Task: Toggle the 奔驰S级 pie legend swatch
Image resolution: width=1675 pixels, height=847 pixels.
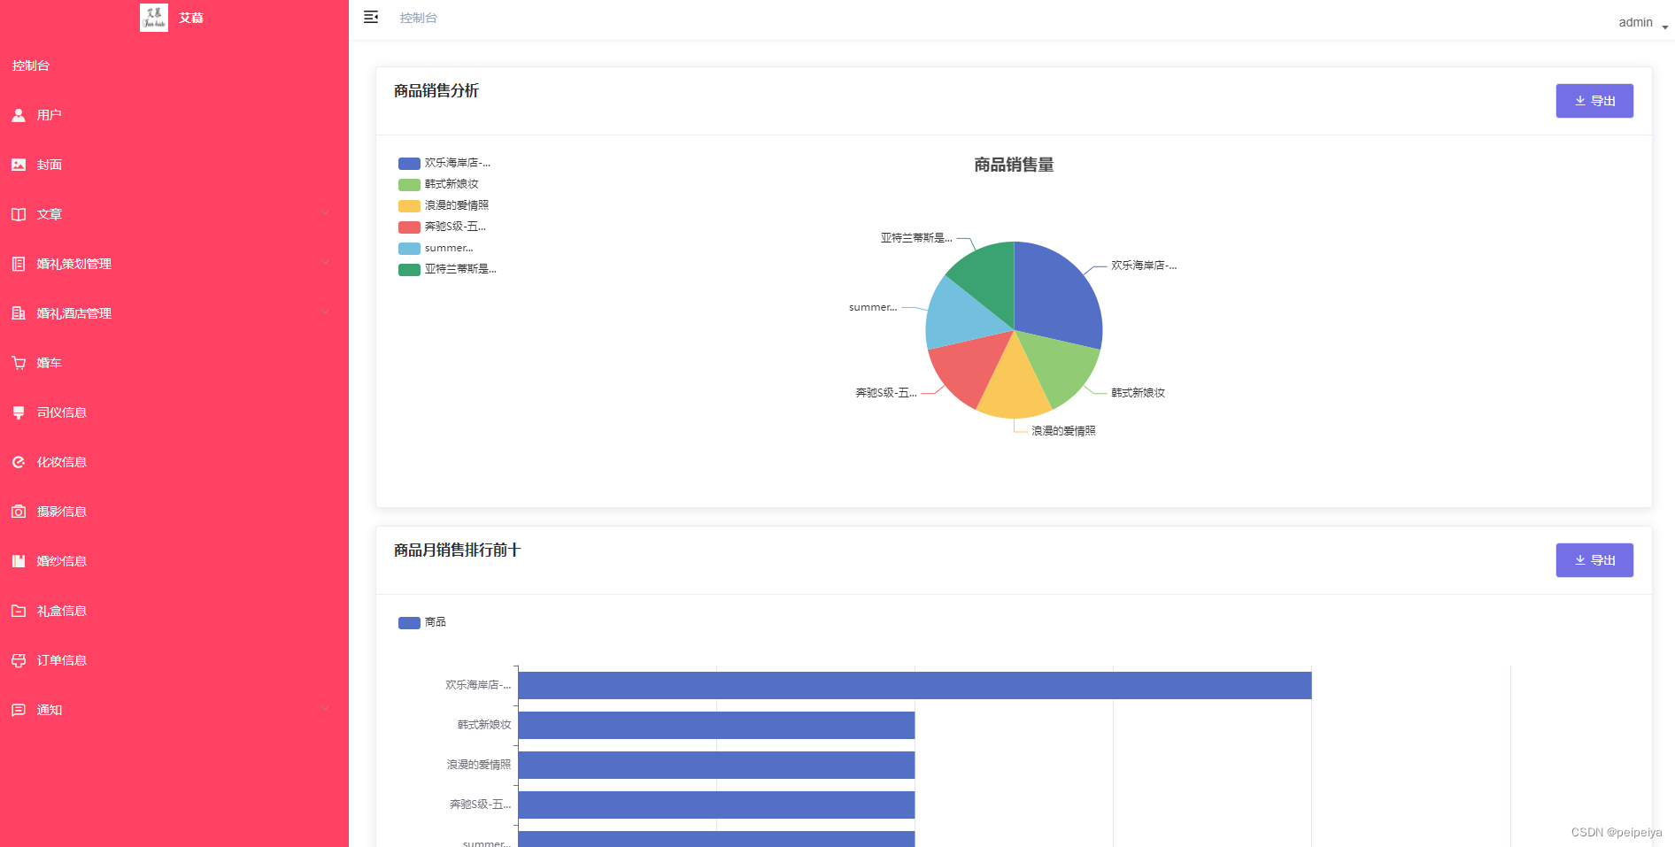Action: (x=409, y=227)
